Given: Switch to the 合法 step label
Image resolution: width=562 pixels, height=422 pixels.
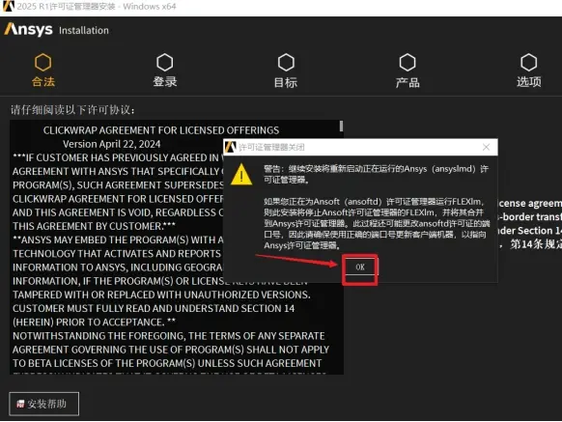Looking at the screenshot, I should pyautogui.click(x=43, y=82).
